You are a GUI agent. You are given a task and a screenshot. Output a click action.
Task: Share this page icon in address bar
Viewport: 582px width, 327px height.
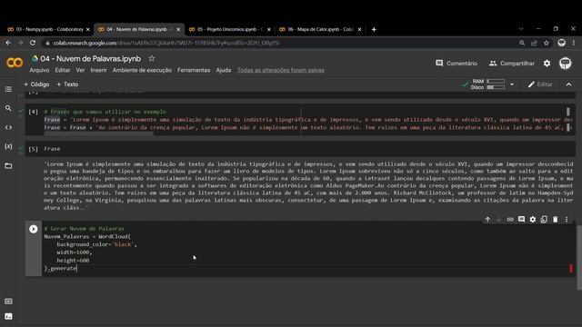534,43
